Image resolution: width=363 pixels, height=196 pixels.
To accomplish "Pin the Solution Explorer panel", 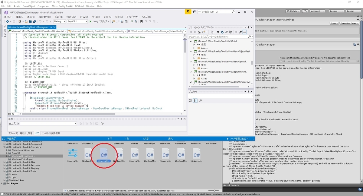I will pos(248,27).
